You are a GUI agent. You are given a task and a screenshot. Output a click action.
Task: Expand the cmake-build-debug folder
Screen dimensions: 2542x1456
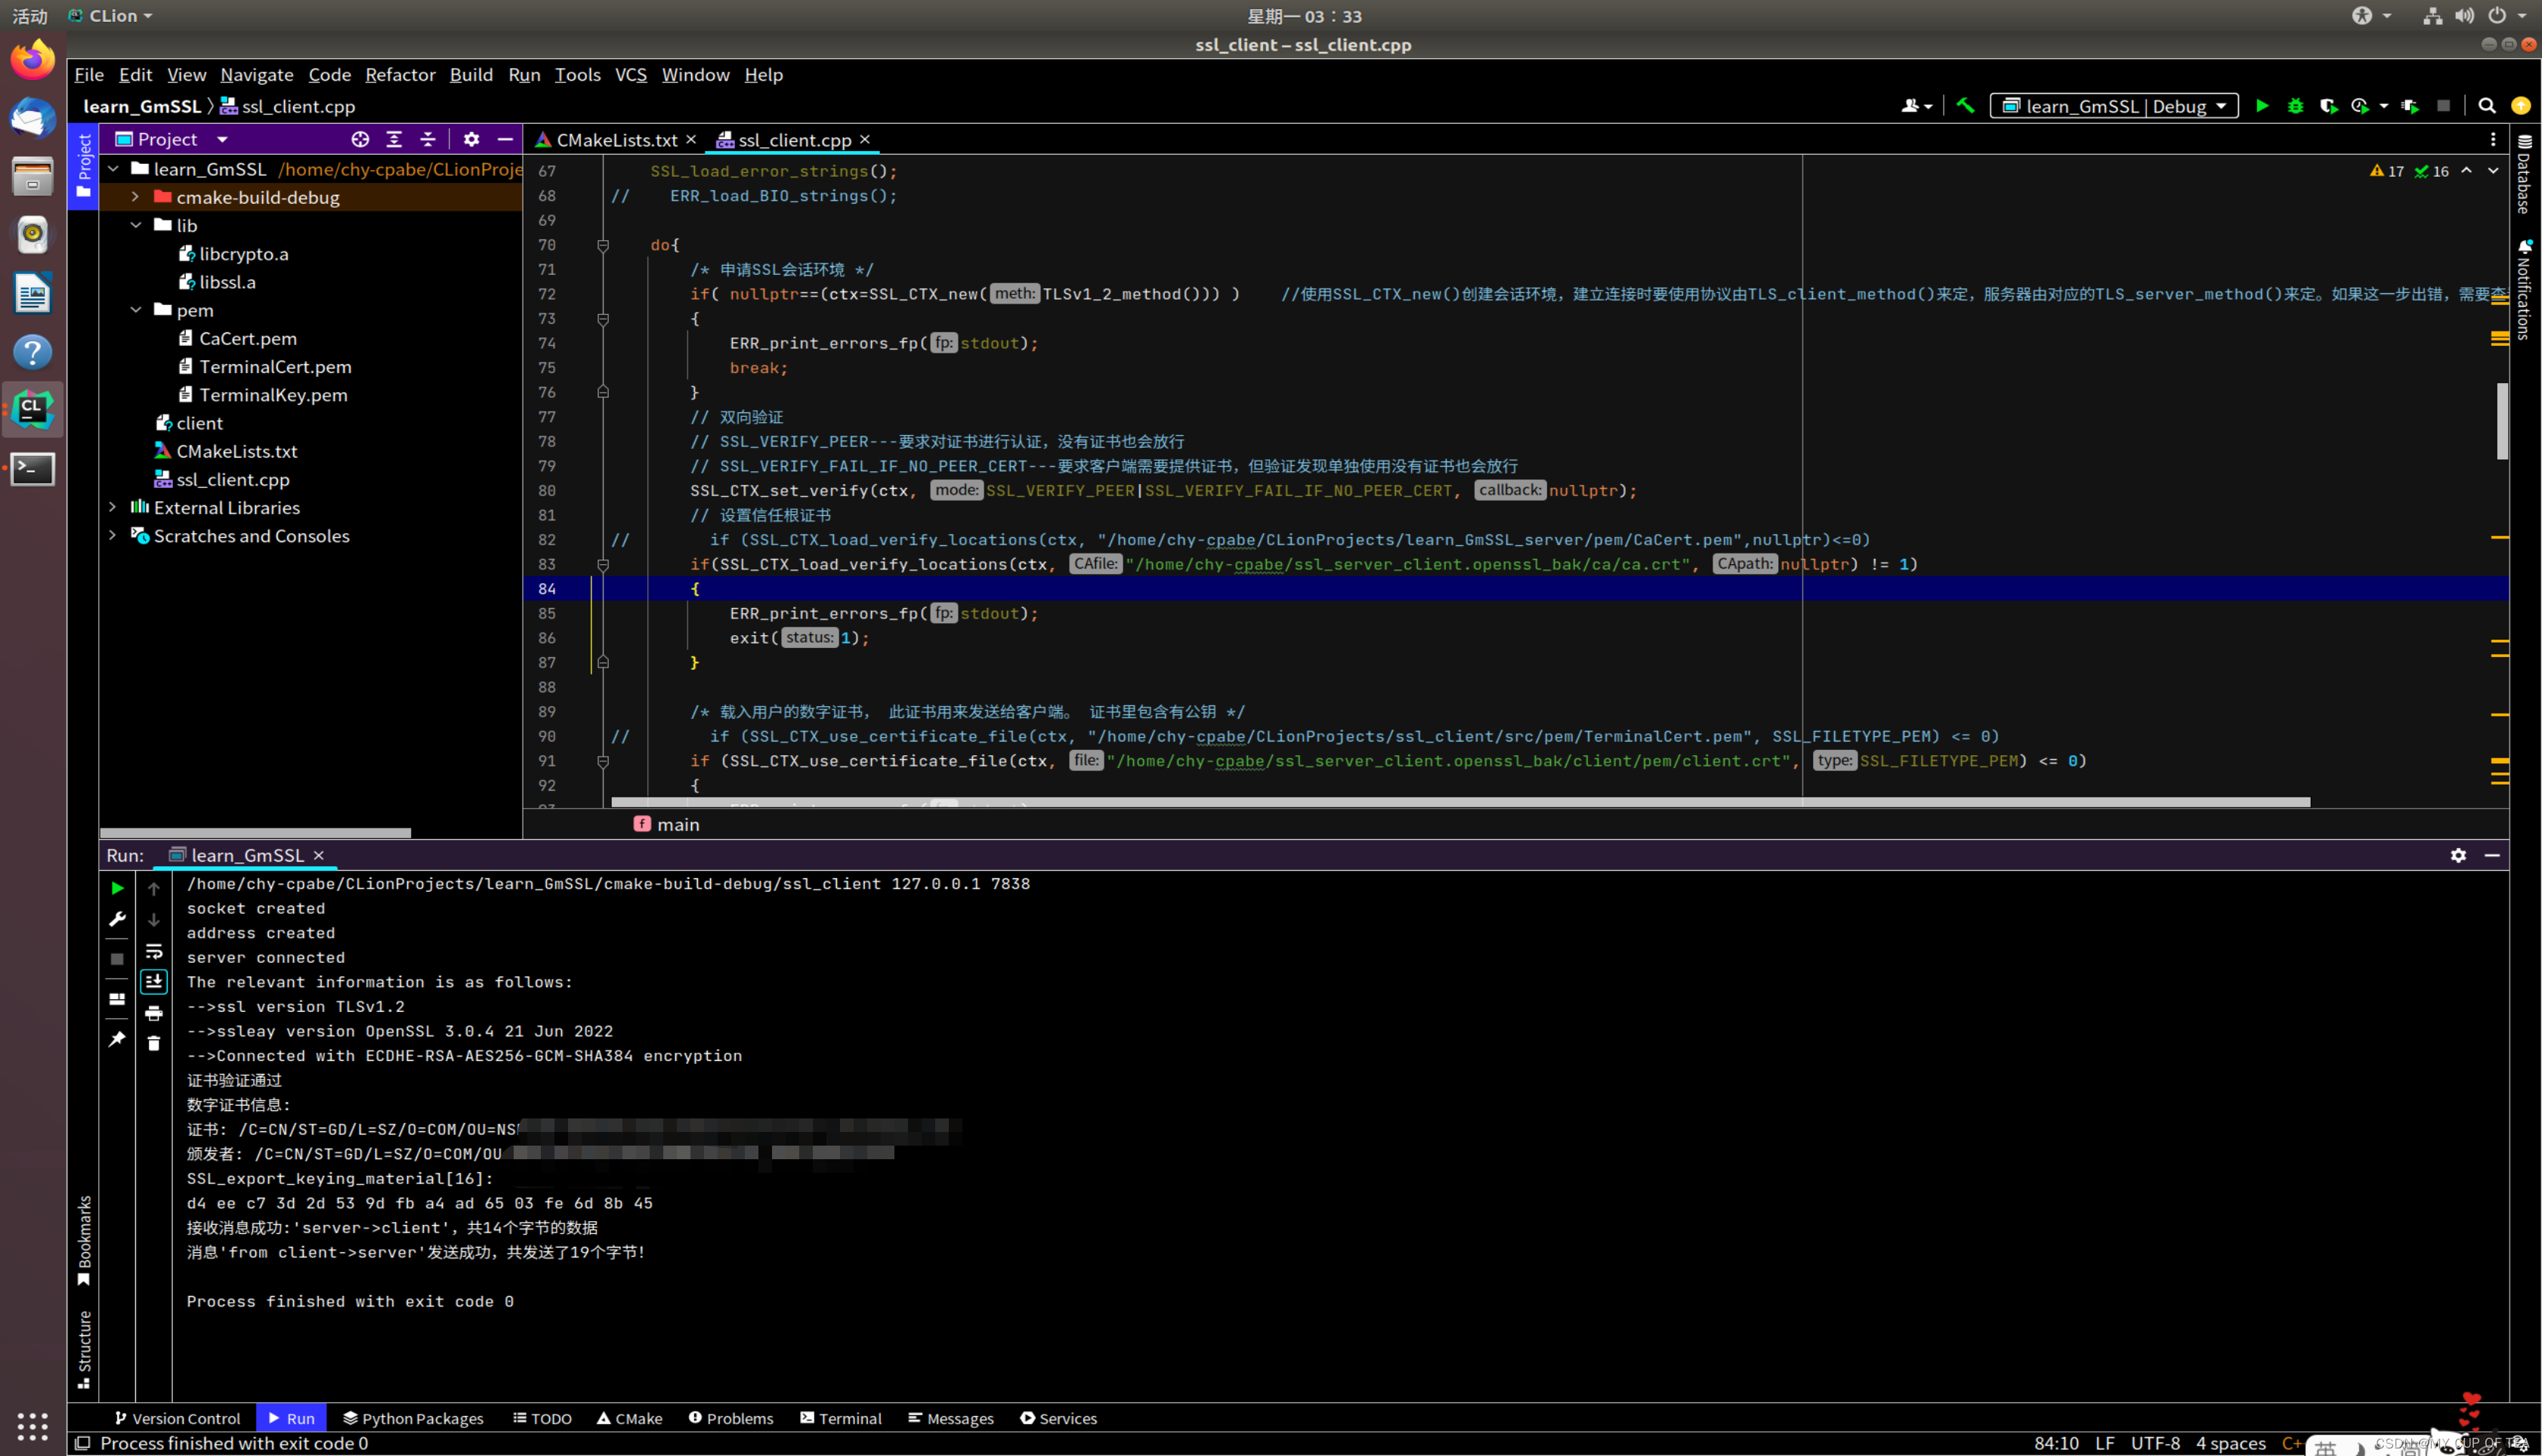click(x=135, y=197)
